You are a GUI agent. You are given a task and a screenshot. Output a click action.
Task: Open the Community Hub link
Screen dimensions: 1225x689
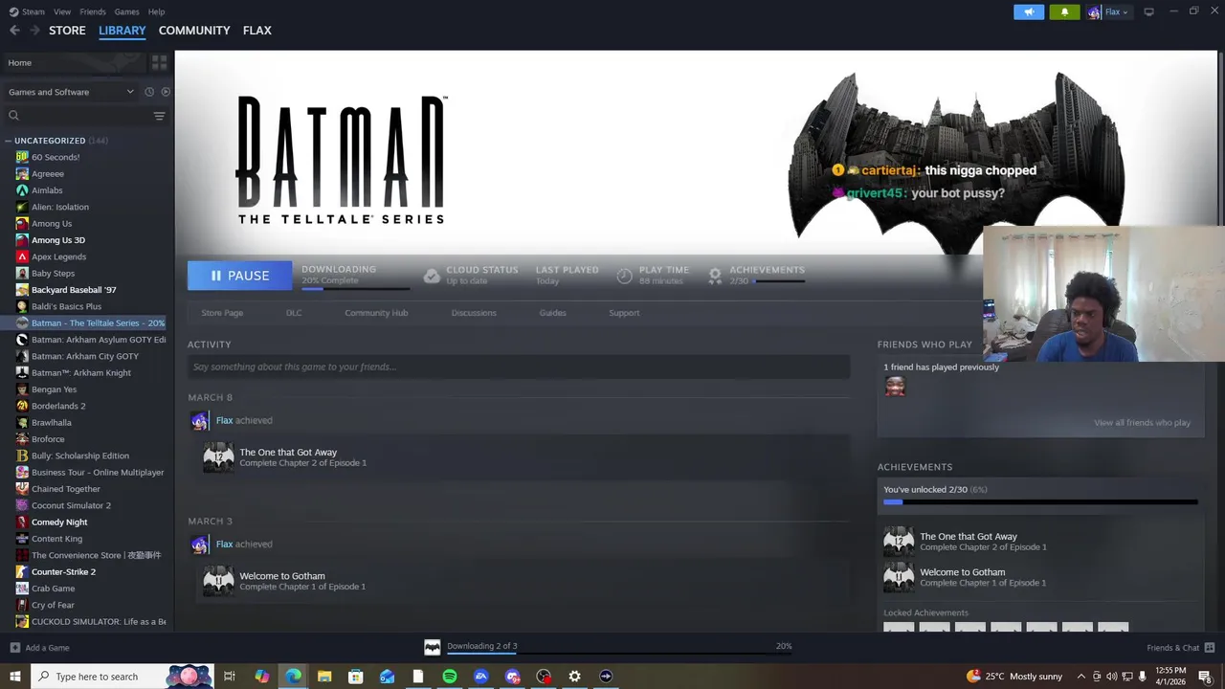coord(376,313)
